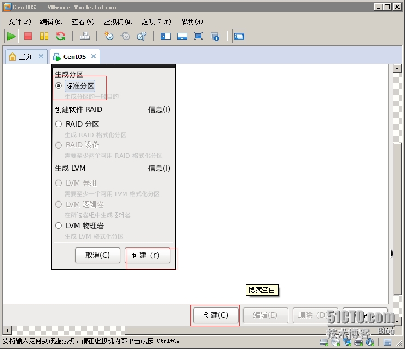Image resolution: width=405 pixels, height=349 pixels.
Task: Click the bottom 创建(C) button
Action: (216, 315)
